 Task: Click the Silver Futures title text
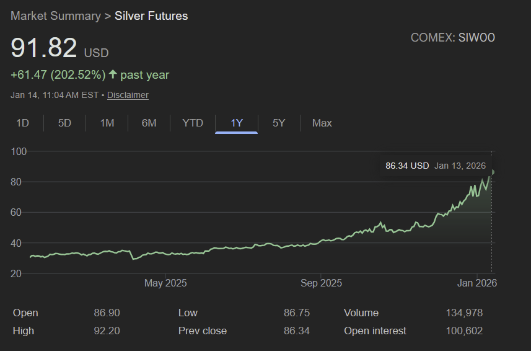pos(151,16)
